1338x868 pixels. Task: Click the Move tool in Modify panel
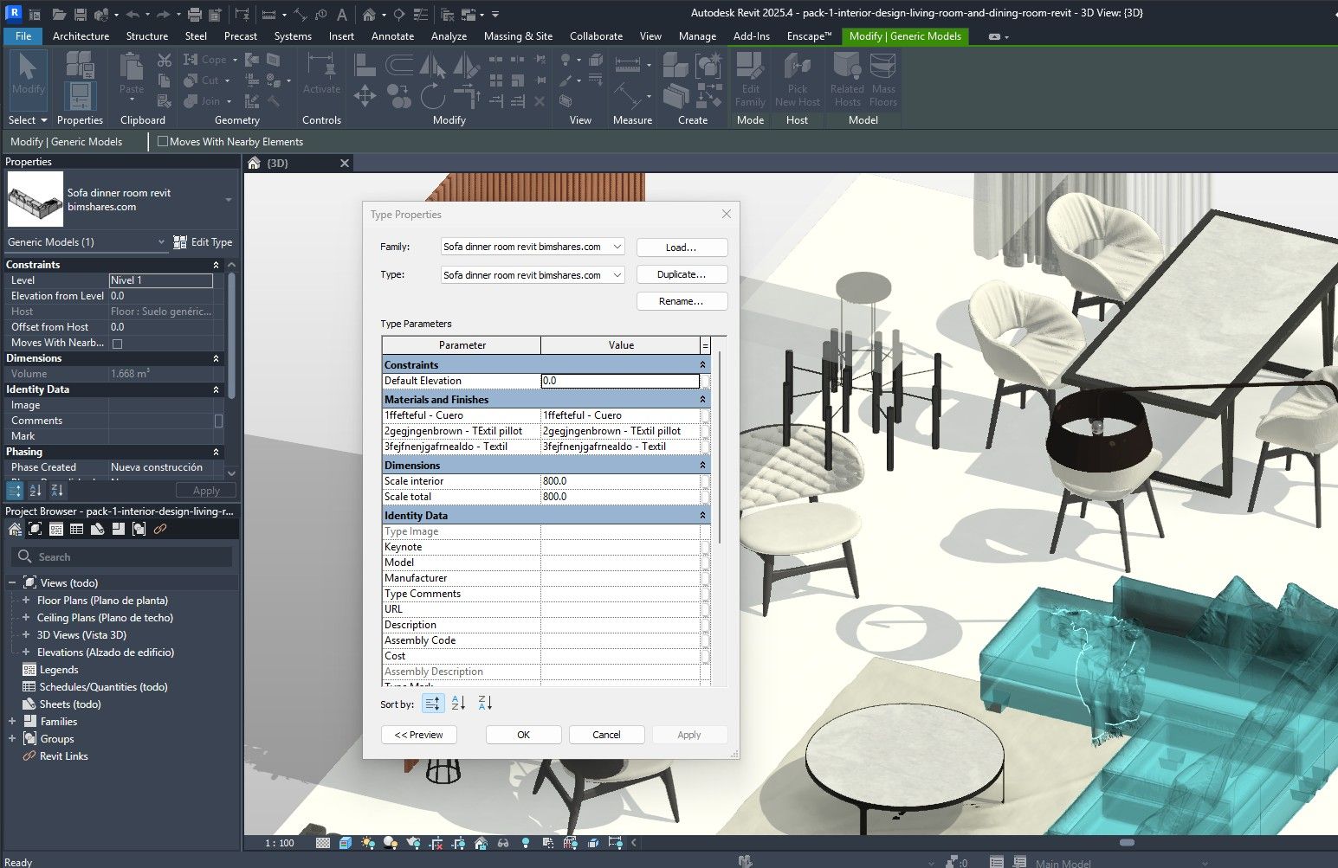coord(365,95)
